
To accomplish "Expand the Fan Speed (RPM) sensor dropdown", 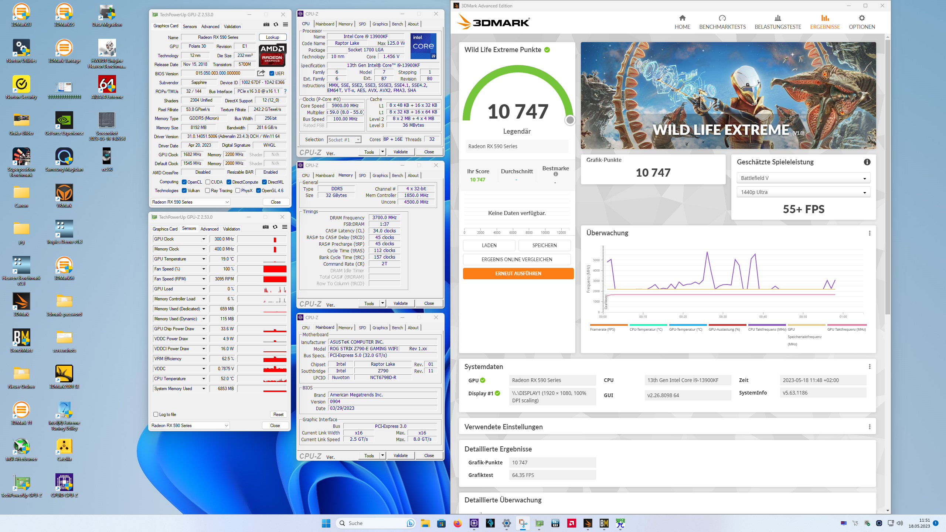I will pyautogui.click(x=204, y=279).
